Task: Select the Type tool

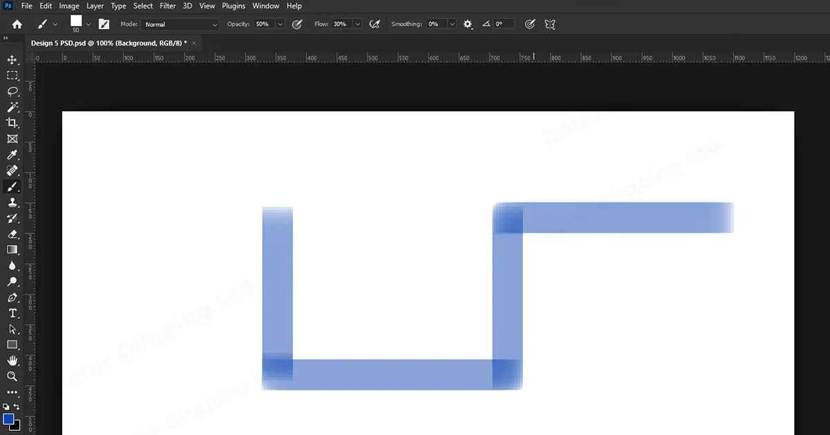Action: pyautogui.click(x=12, y=313)
